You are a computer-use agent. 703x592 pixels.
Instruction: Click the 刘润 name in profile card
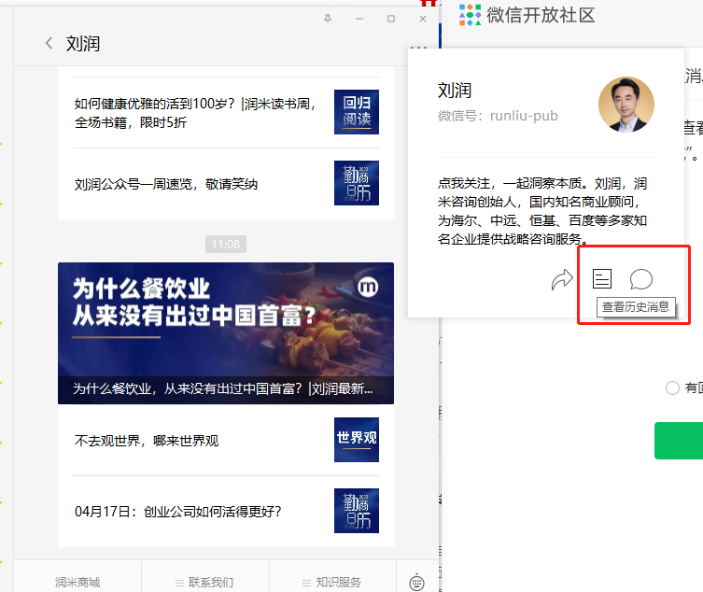point(454,91)
